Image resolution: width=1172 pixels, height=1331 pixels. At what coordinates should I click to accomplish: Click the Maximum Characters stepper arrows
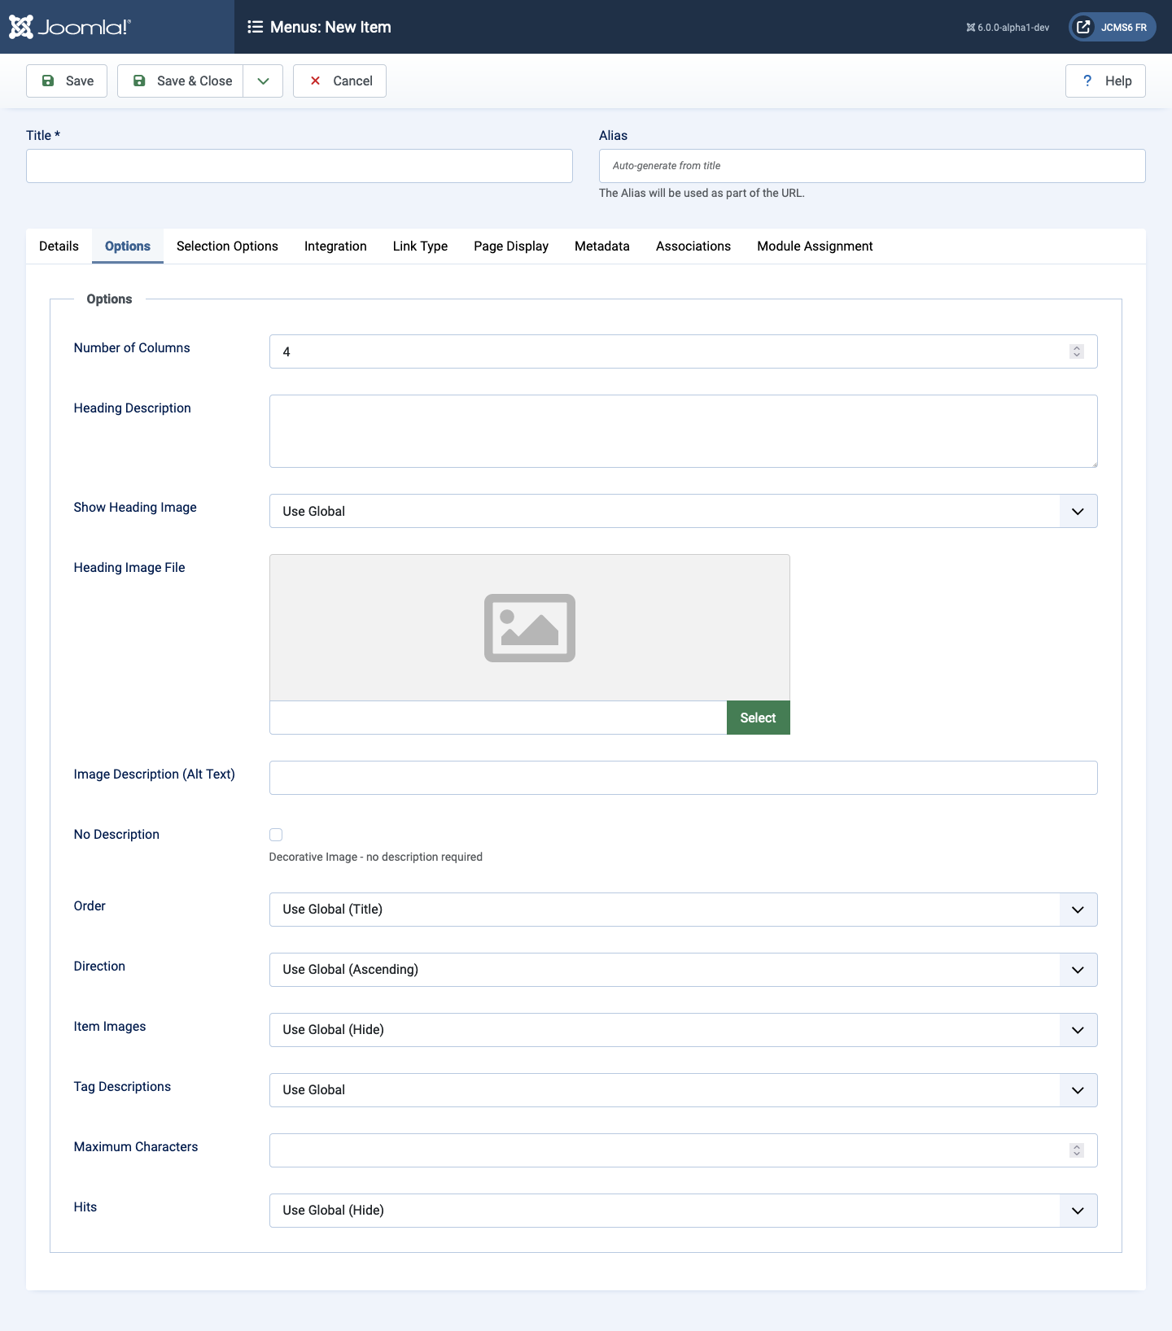[x=1077, y=1150]
